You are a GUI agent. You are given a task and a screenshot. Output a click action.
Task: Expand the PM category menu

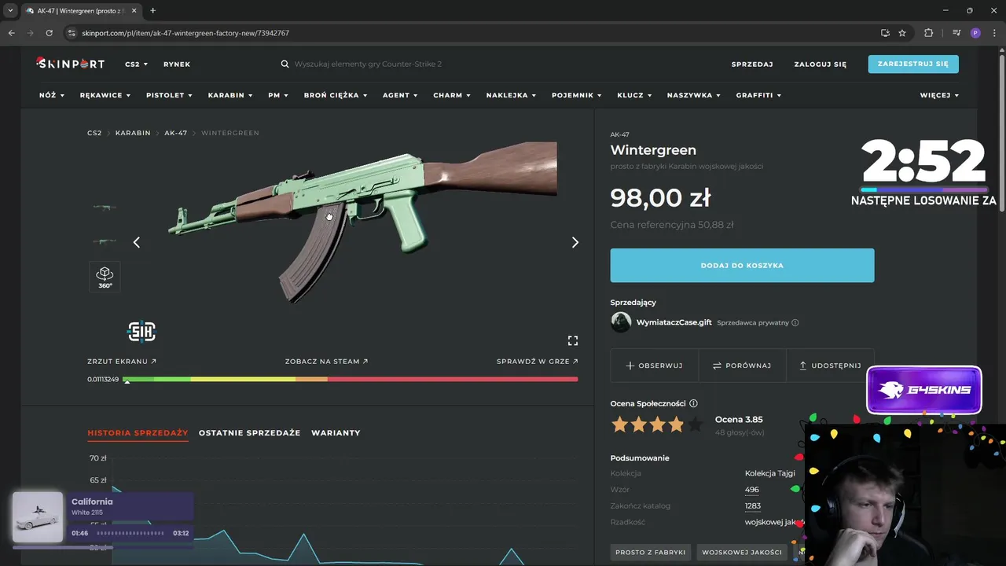[278, 95]
